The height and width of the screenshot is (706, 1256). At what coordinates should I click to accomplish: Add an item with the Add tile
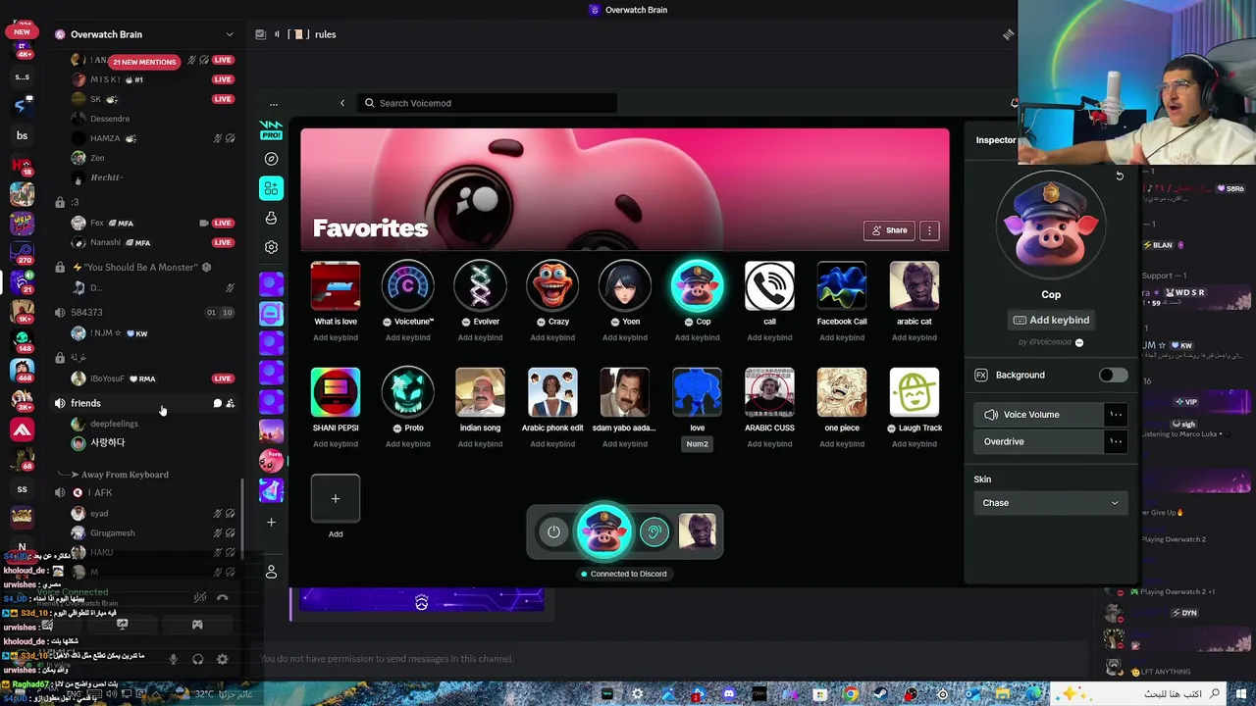(x=336, y=499)
